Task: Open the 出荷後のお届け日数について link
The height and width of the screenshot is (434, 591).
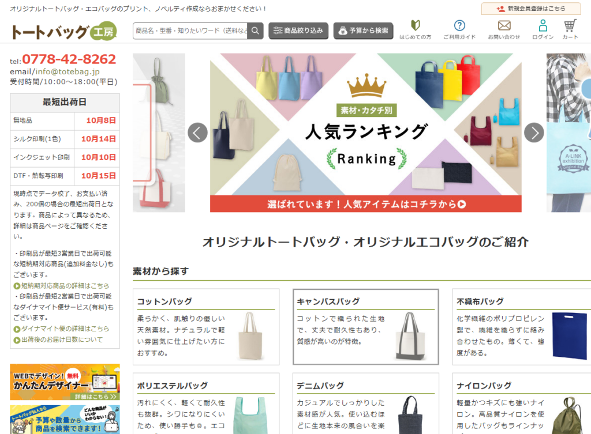Action: (62, 339)
